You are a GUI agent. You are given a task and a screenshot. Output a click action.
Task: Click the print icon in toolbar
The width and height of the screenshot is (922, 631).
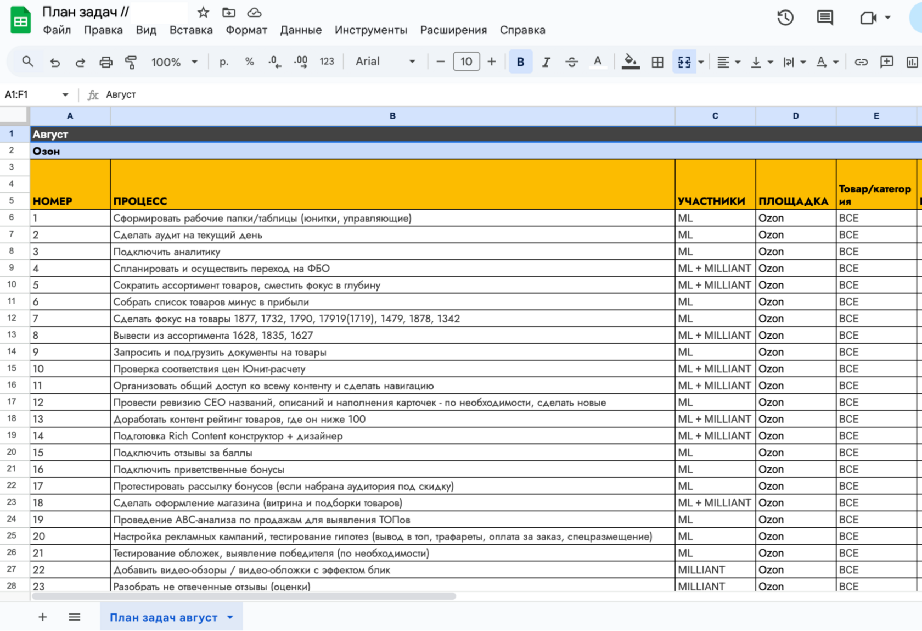(105, 62)
